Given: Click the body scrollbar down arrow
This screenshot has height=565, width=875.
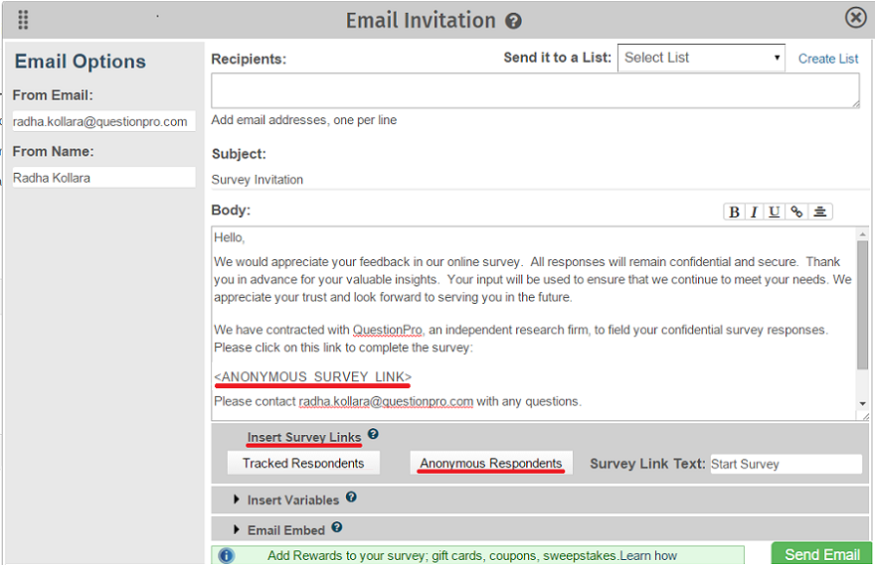Looking at the screenshot, I should coord(862,404).
